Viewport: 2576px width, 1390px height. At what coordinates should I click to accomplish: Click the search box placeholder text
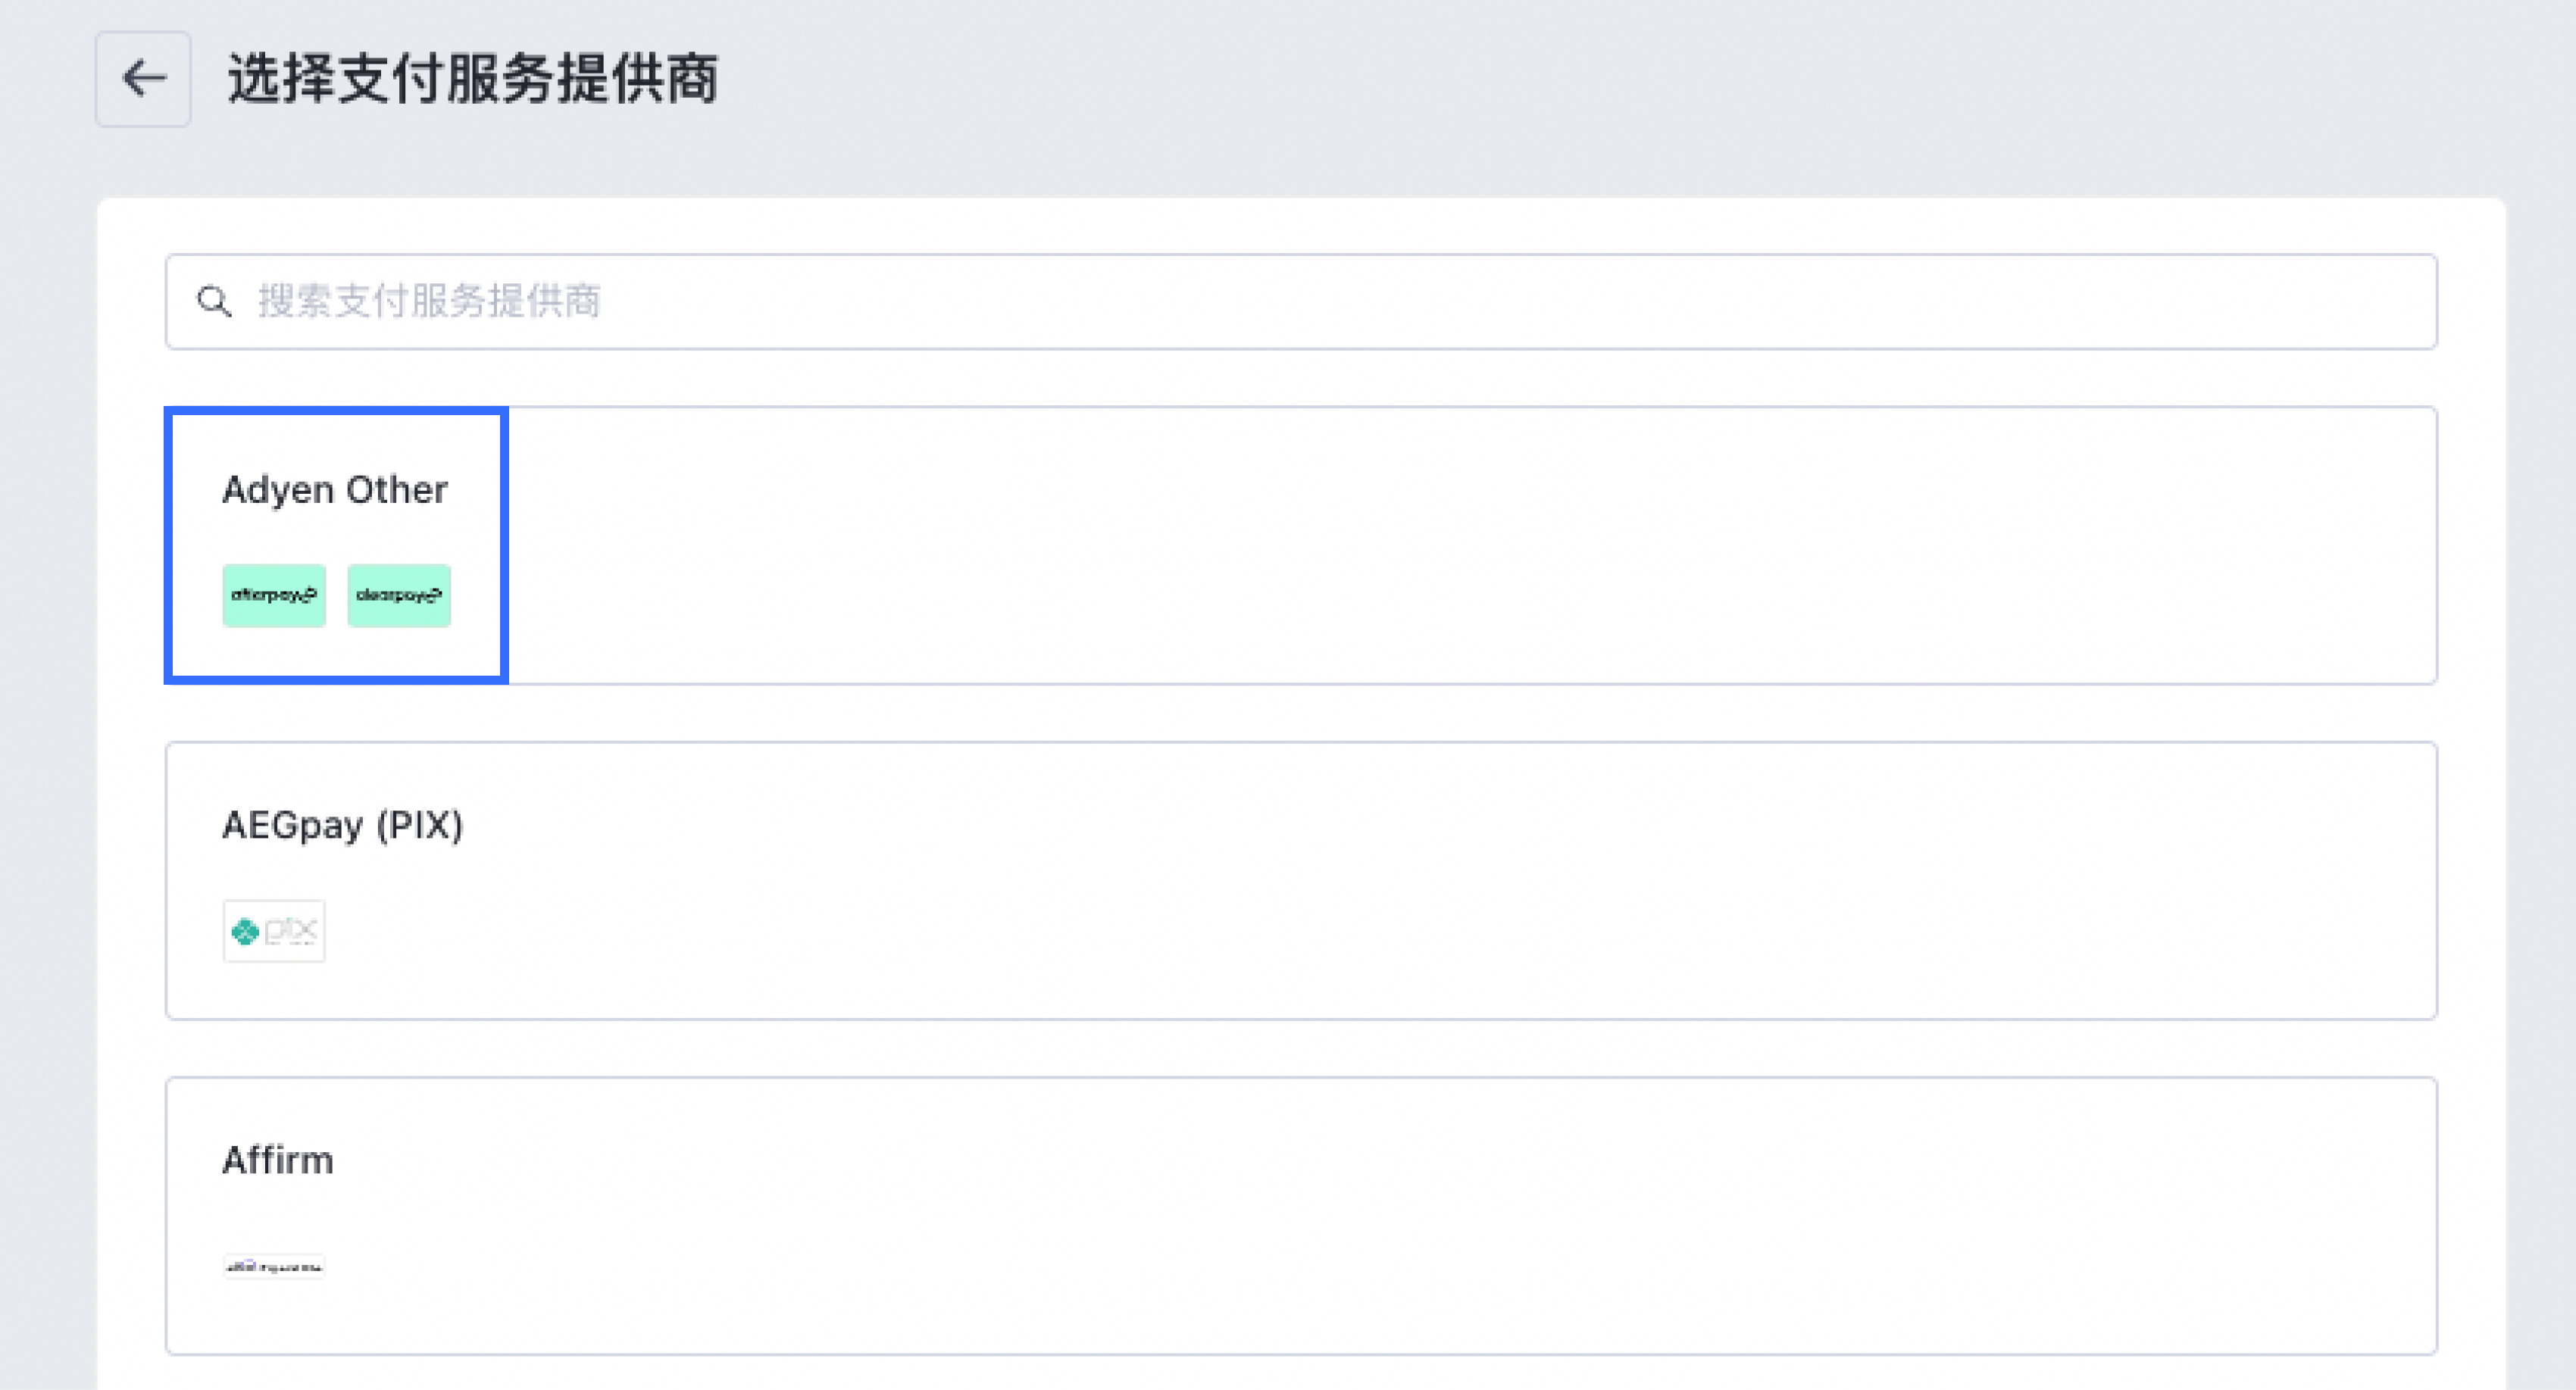429,301
